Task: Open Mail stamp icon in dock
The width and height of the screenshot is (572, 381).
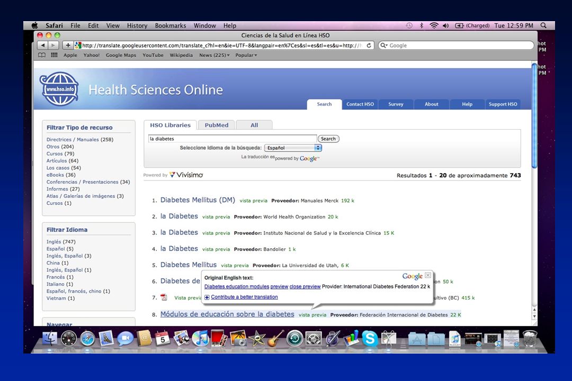Action: point(106,339)
